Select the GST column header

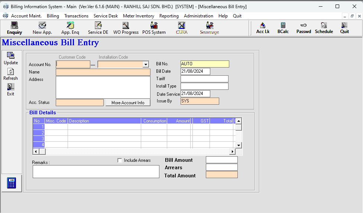(201, 121)
